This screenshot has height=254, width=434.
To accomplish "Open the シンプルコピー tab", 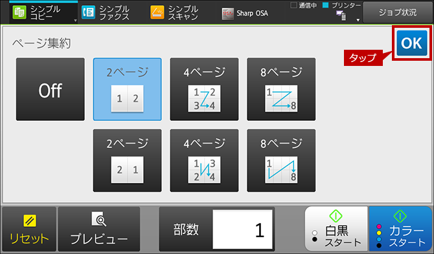I will tap(43, 12).
